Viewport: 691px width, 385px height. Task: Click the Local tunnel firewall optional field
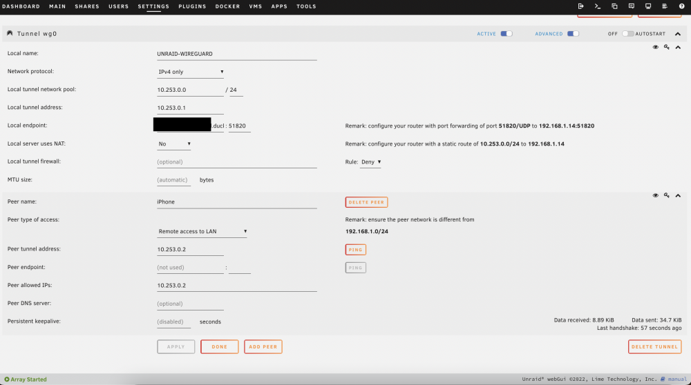click(236, 162)
